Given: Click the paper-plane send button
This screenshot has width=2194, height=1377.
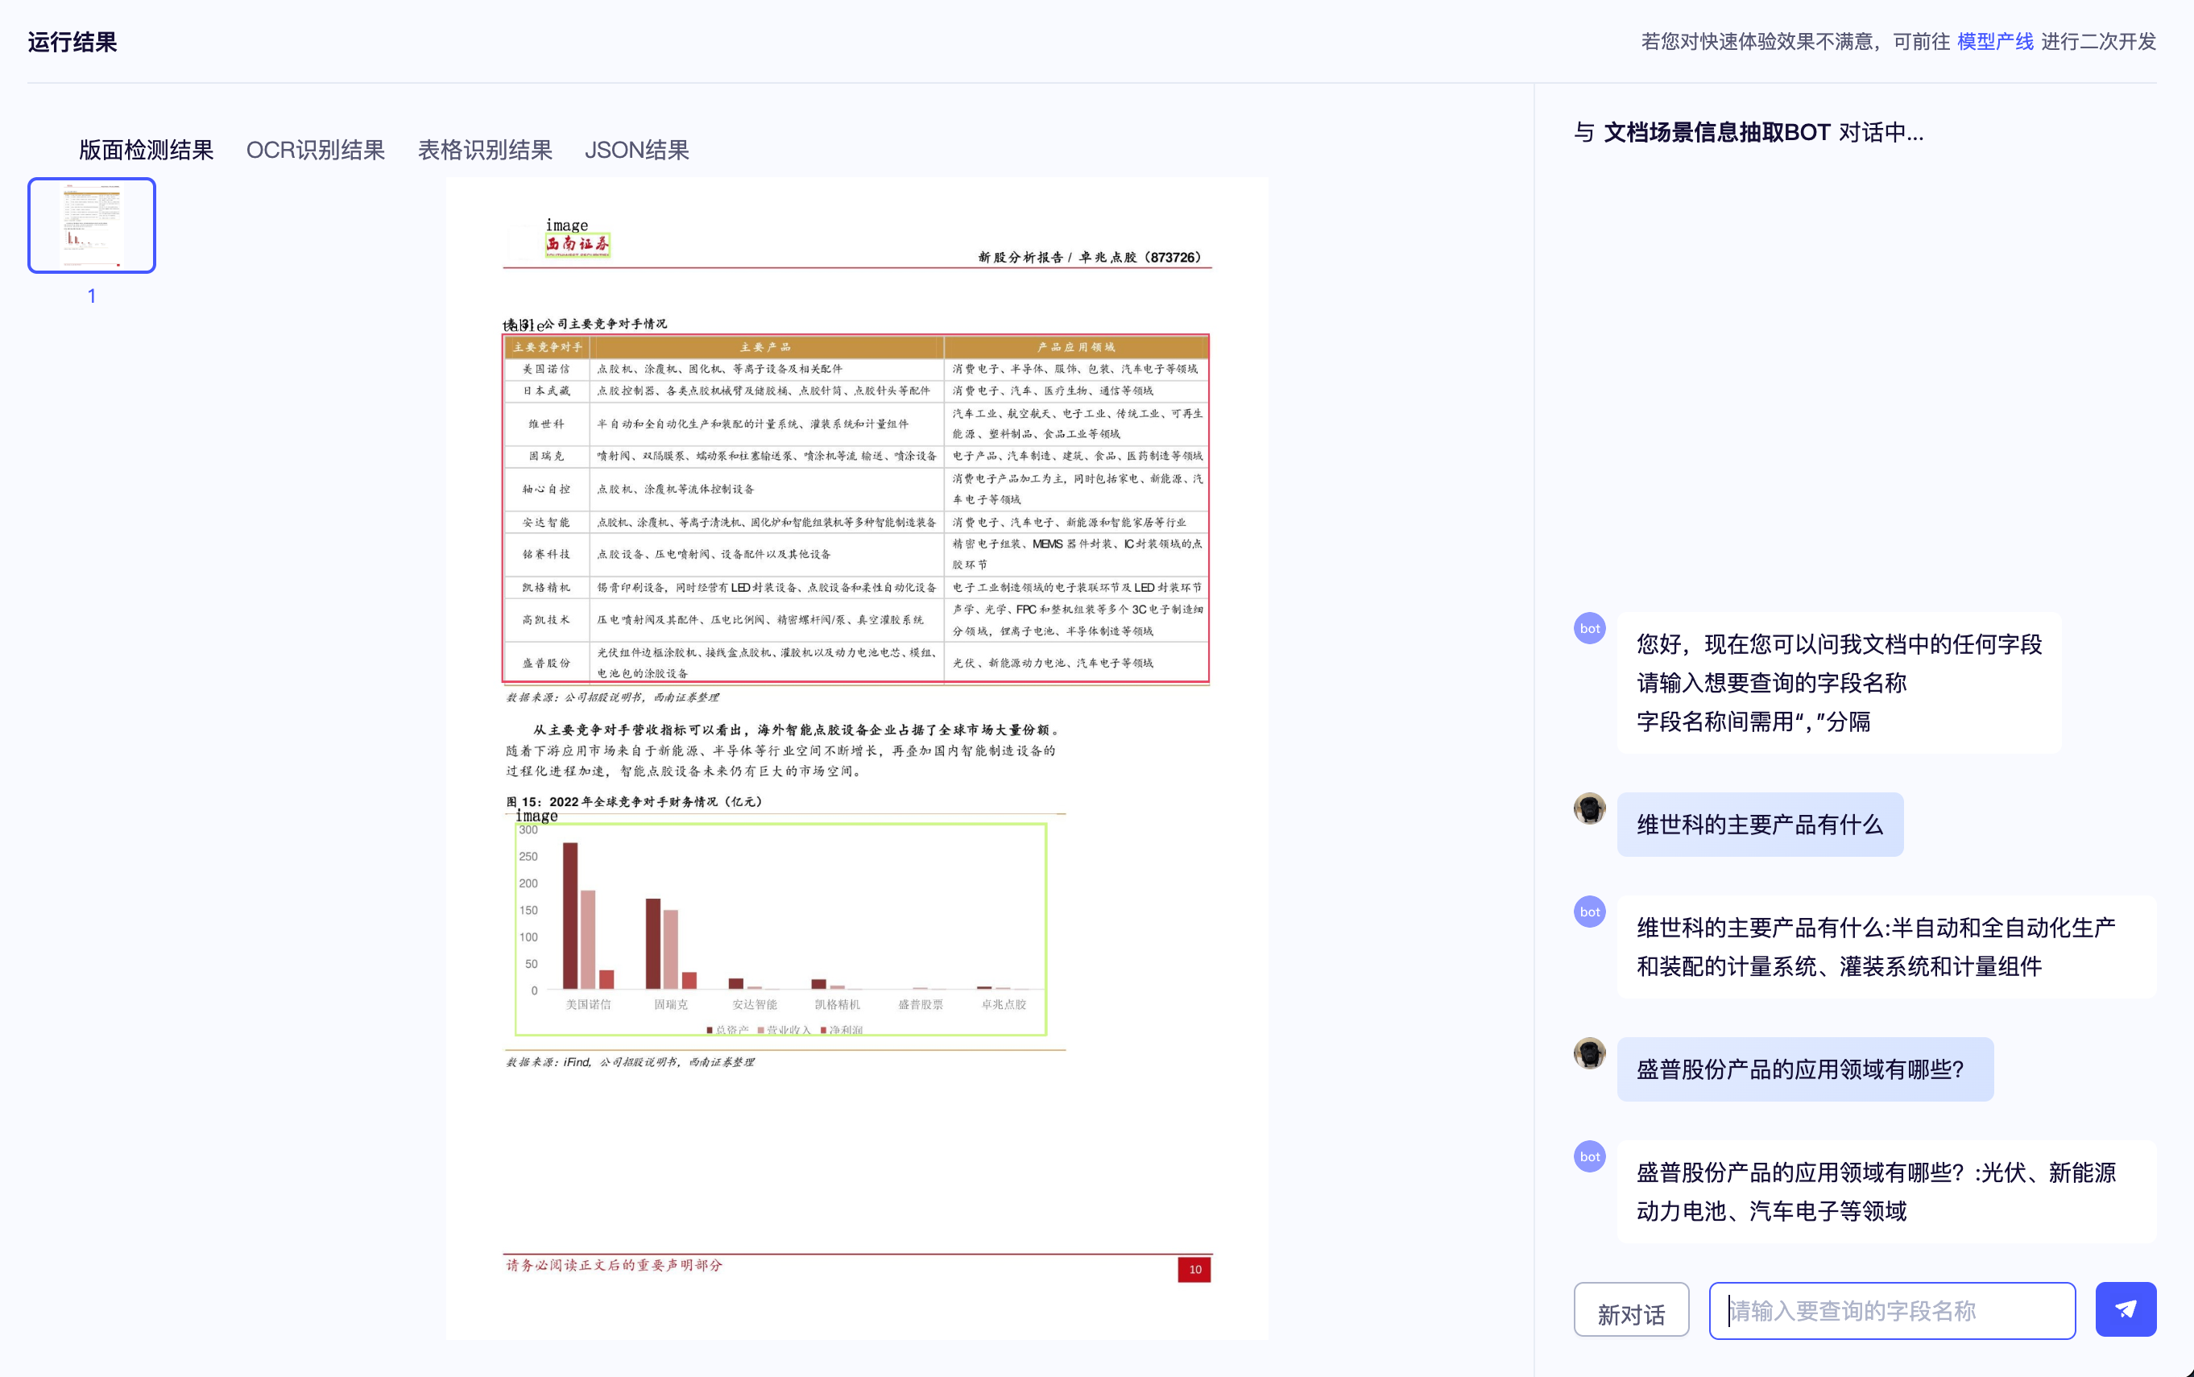Looking at the screenshot, I should pyautogui.click(x=2125, y=1309).
